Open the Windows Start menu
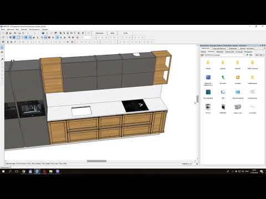The height and width of the screenshot is (199, 266). point(3,171)
